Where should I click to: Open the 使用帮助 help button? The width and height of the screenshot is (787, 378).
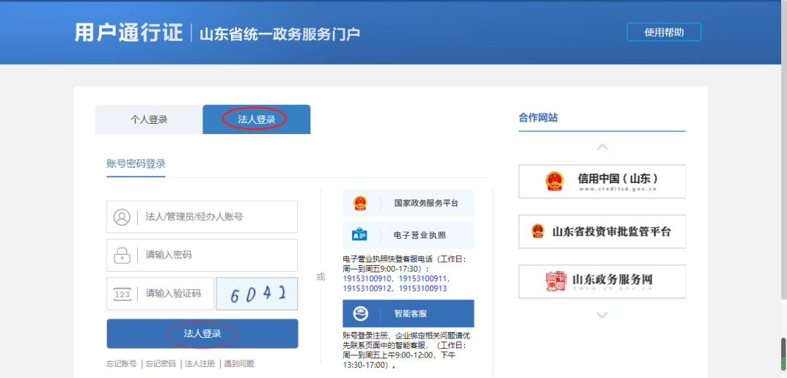pyautogui.click(x=664, y=32)
